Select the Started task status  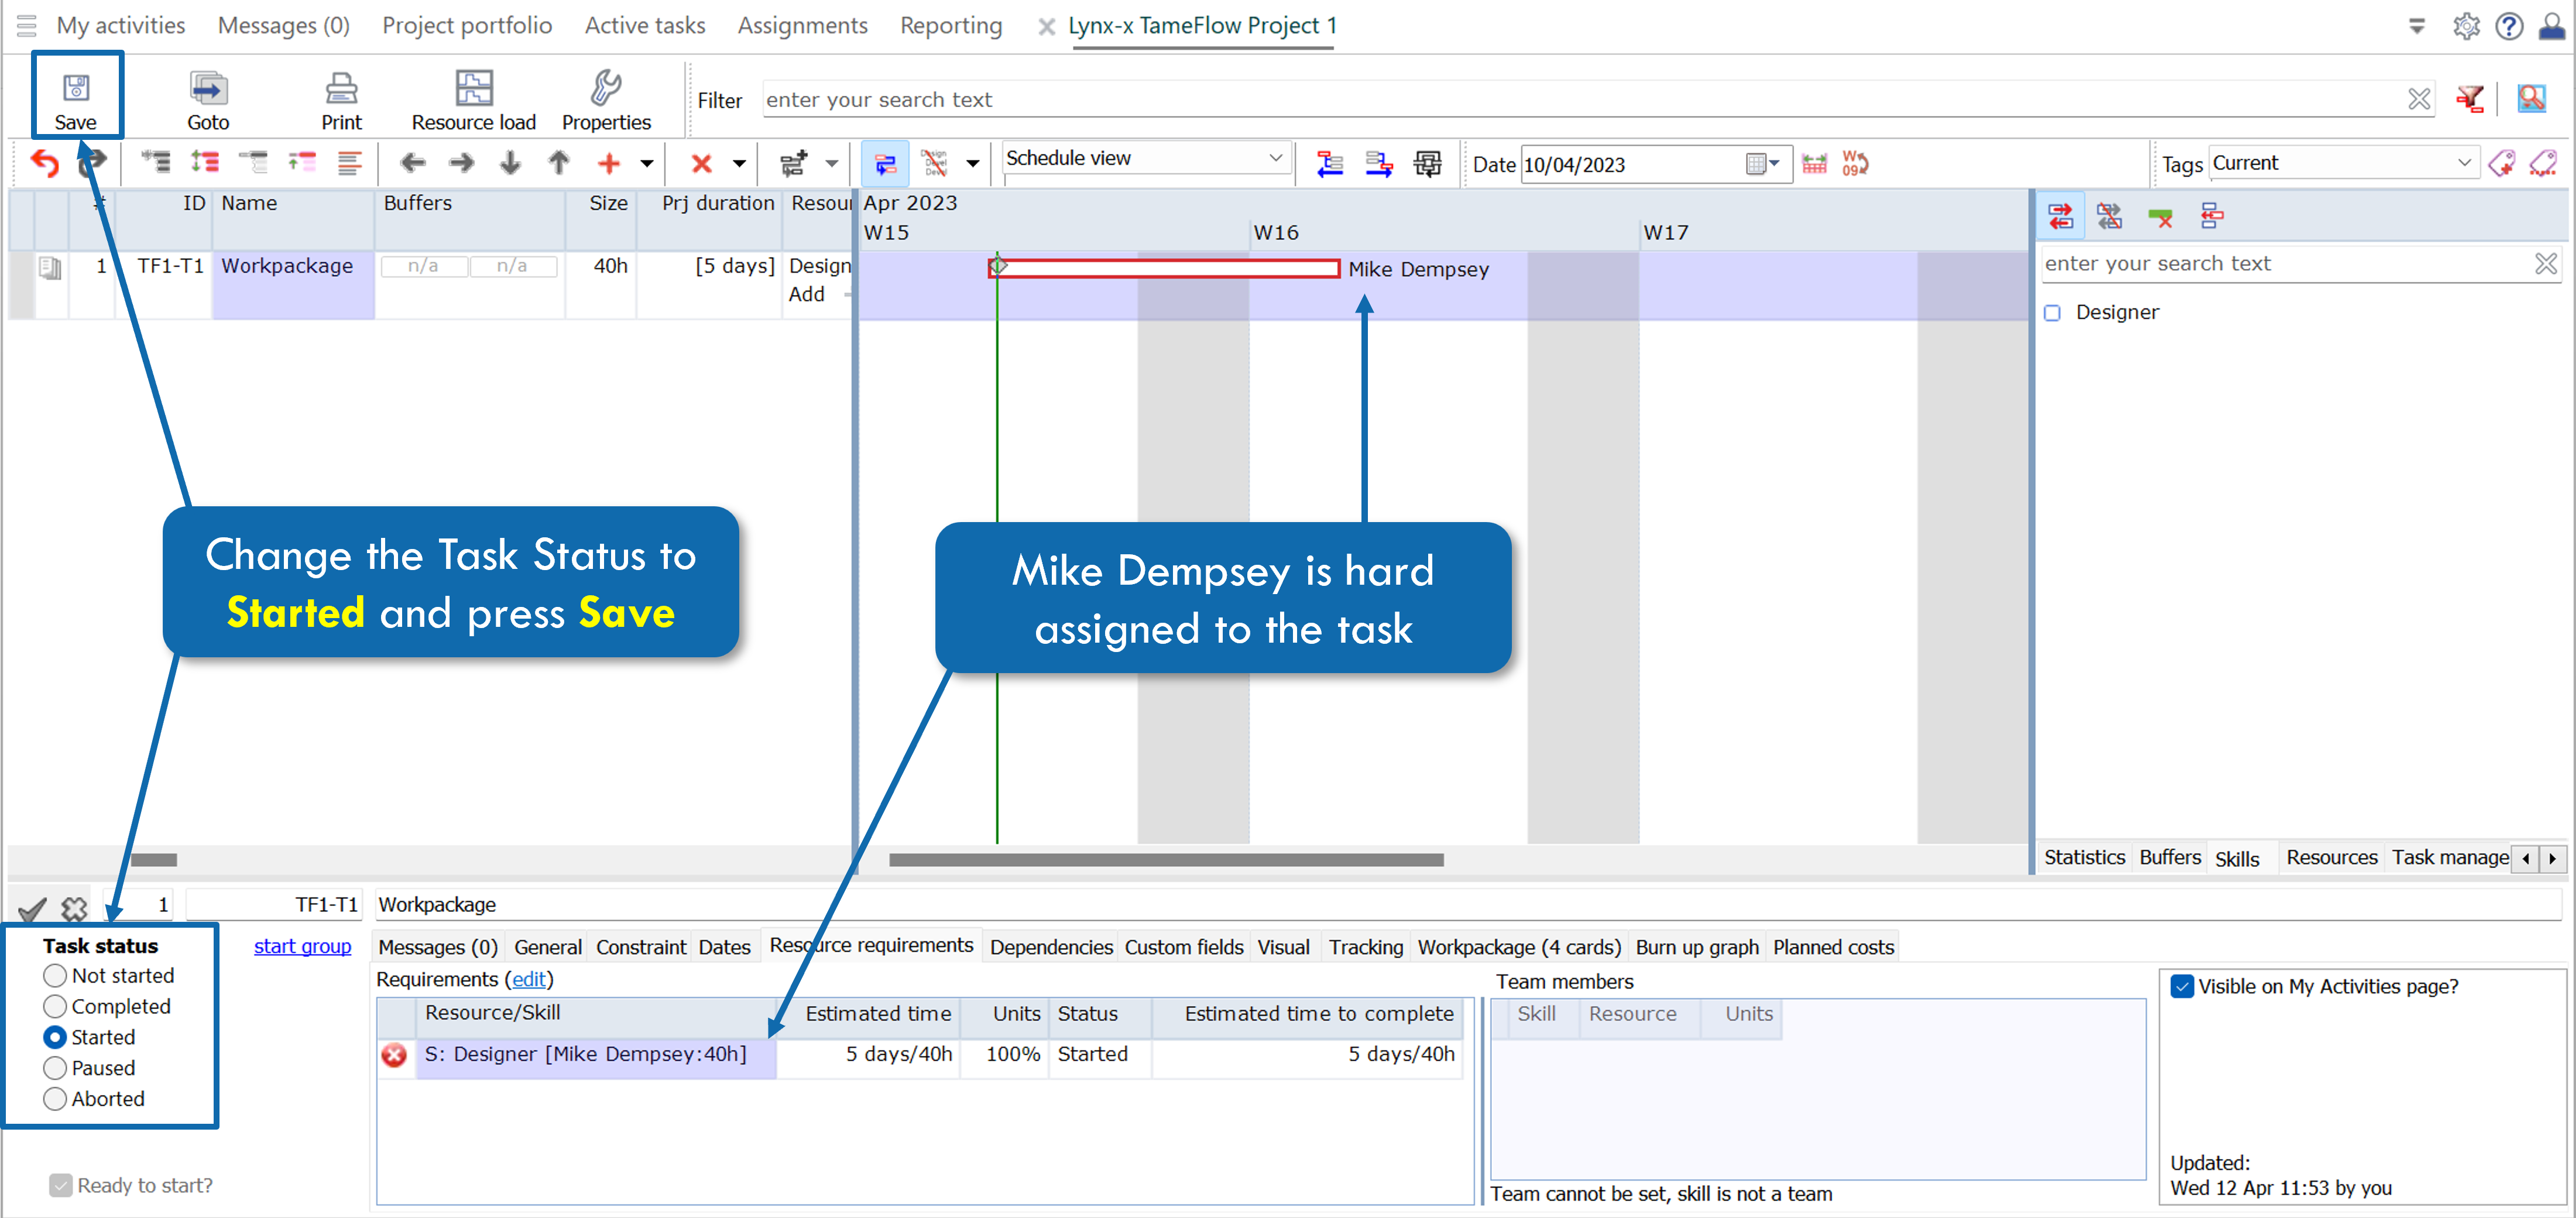click(x=55, y=1037)
